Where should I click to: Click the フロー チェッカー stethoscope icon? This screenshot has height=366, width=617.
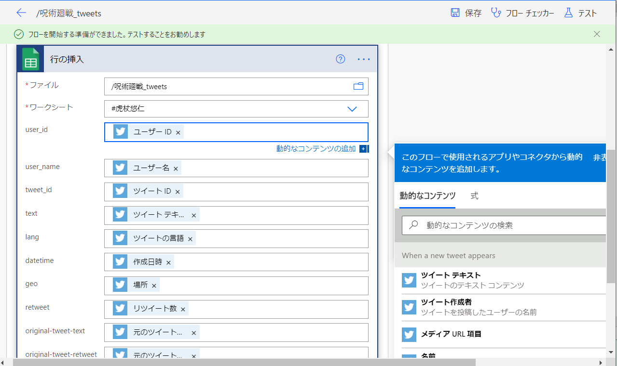[x=496, y=13]
